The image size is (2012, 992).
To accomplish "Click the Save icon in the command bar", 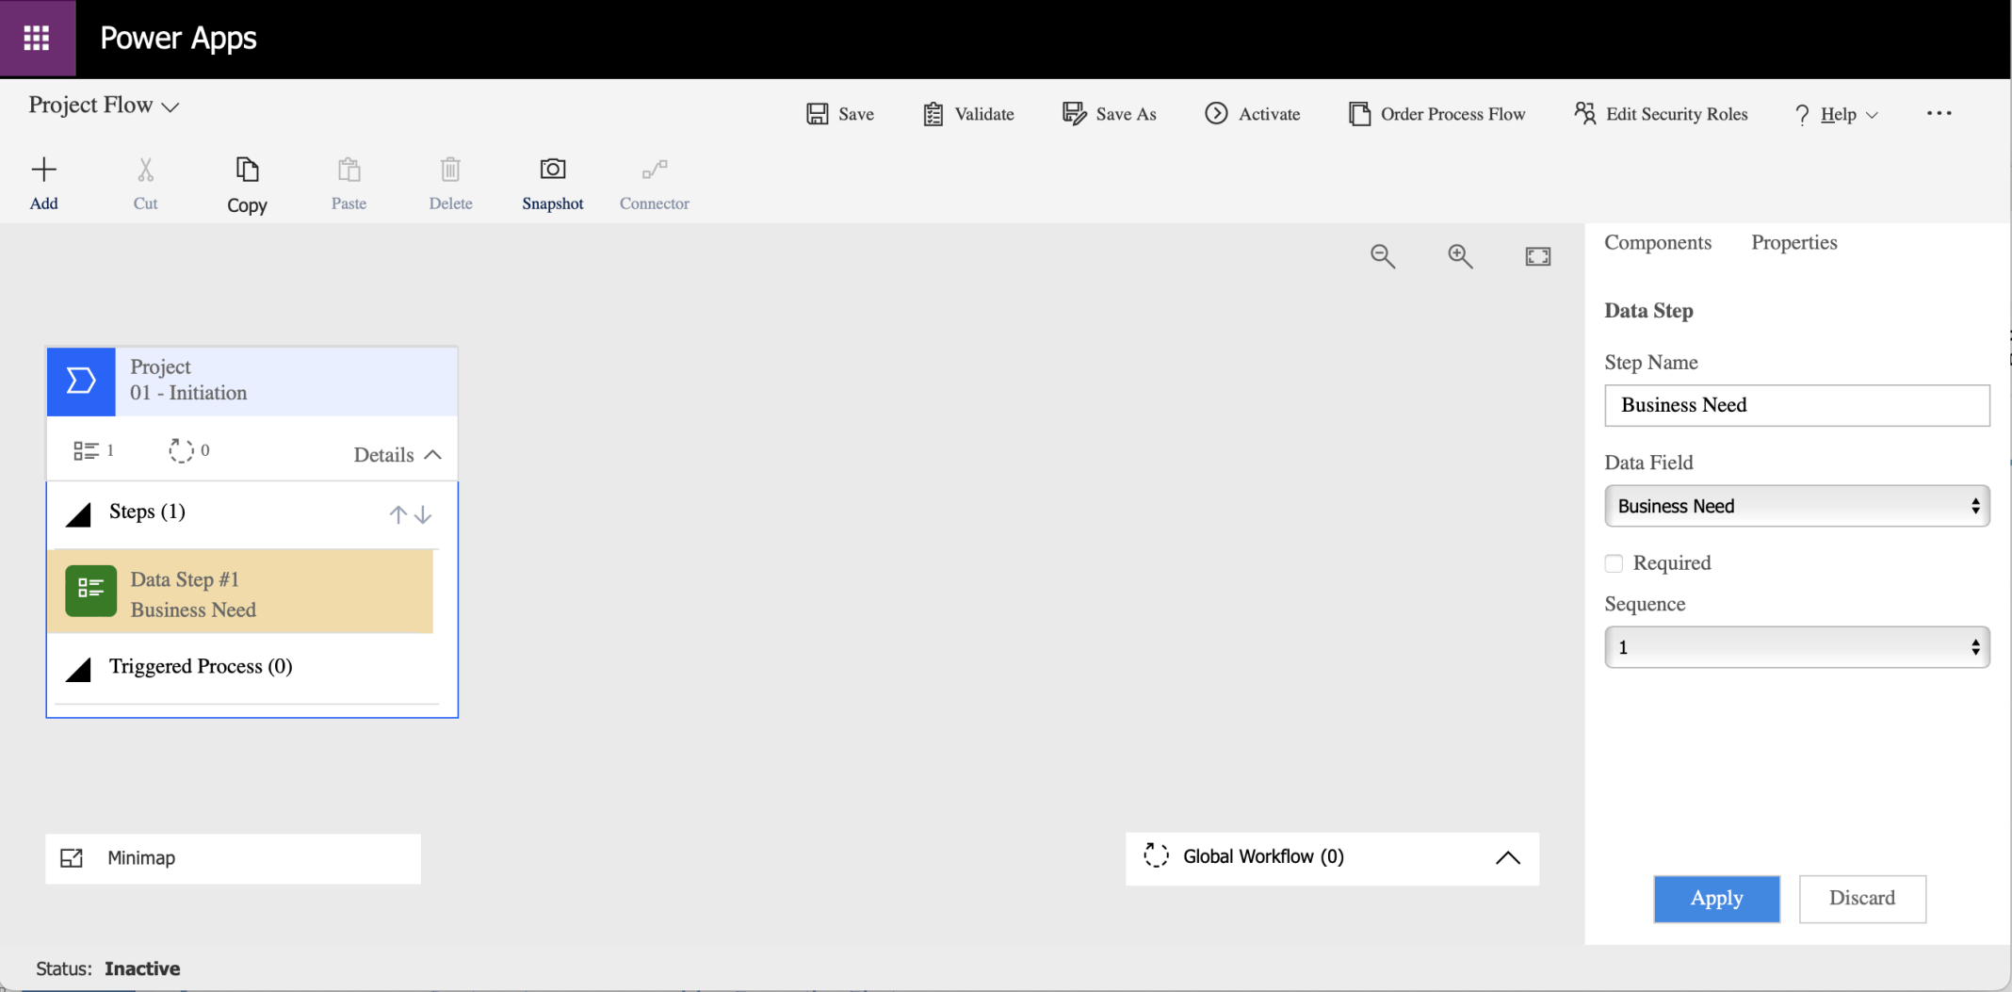I will [817, 114].
